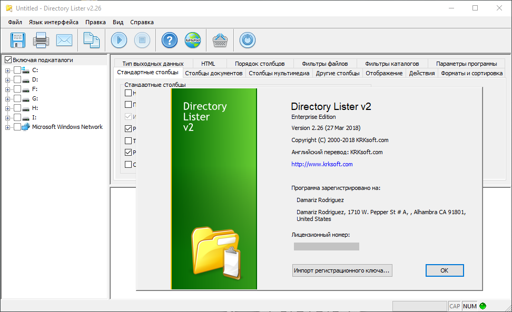Open the Справка menu
The image size is (512, 312).
coord(142,22)
